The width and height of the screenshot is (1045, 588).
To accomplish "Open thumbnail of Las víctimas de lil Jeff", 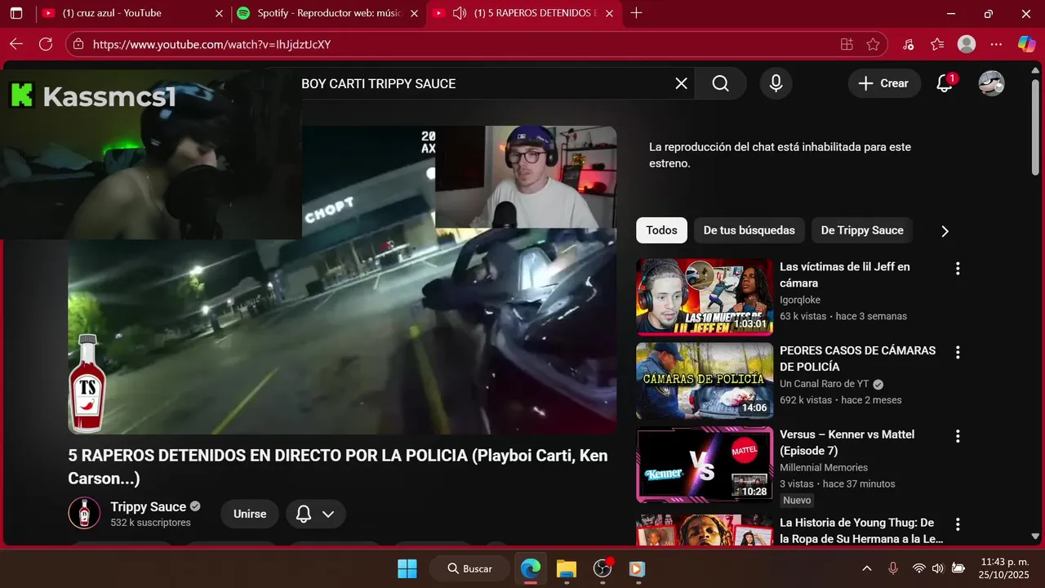I will pyautogui.click(x=705, y=297).
